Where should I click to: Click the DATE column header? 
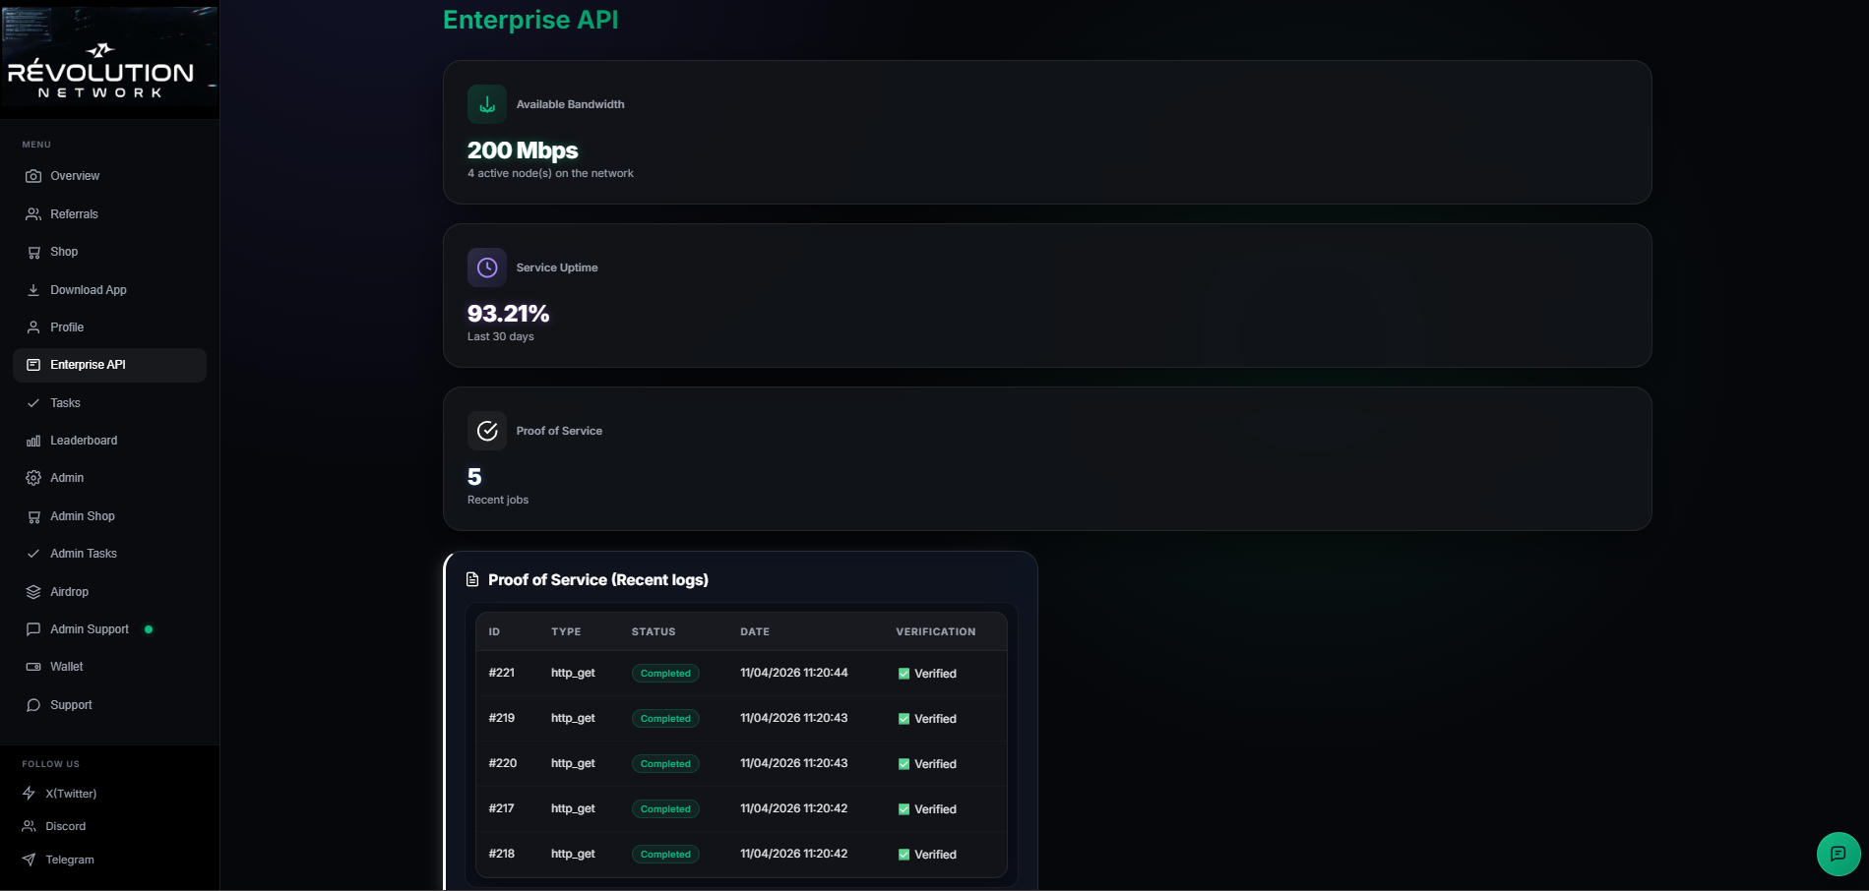click(755, 631)
